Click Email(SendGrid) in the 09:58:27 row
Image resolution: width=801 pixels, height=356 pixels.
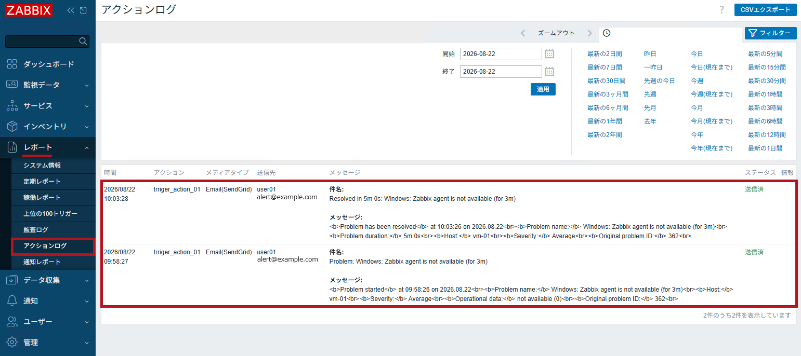(229, 252)
